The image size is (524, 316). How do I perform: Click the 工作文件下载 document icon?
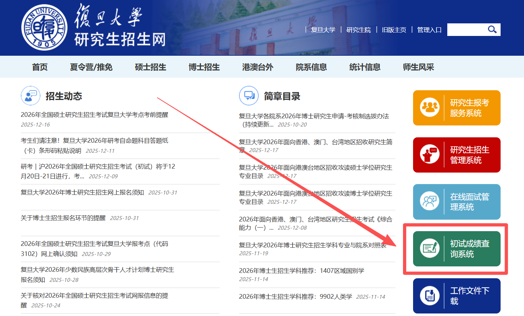[x=430, y=296]
